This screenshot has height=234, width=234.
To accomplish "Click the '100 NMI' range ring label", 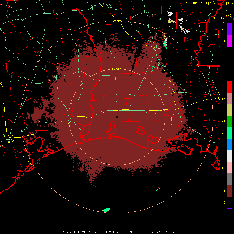I will (117, 21).
